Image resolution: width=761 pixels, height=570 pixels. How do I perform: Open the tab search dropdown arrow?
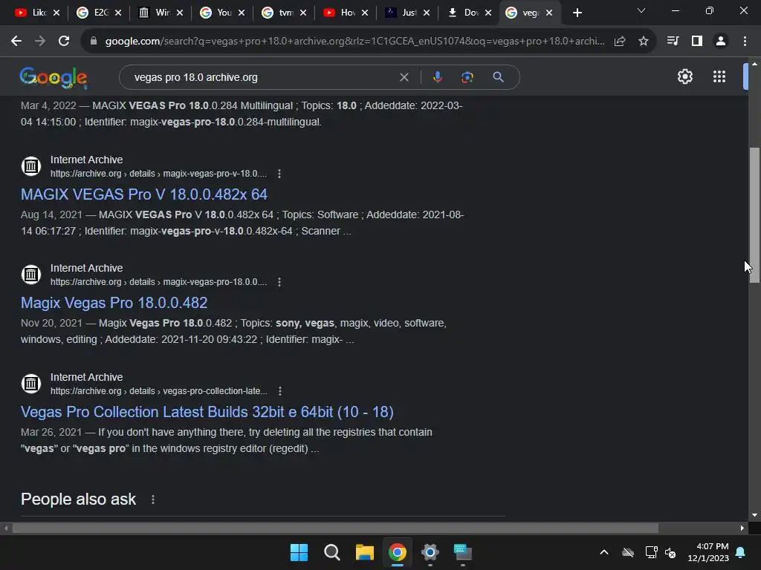tap(641, 10)
